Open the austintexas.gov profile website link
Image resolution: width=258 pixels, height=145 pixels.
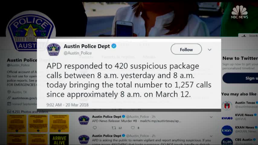[x=24, y=98]
